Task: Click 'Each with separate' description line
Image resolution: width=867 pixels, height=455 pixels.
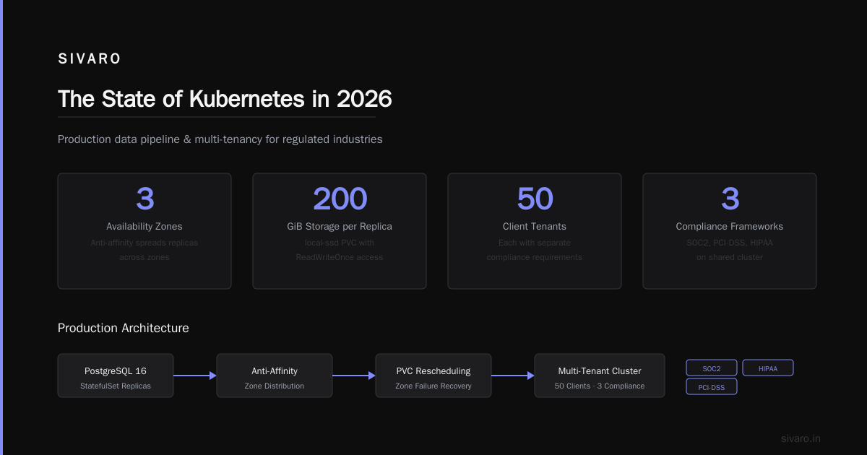Action: (535, 243)
